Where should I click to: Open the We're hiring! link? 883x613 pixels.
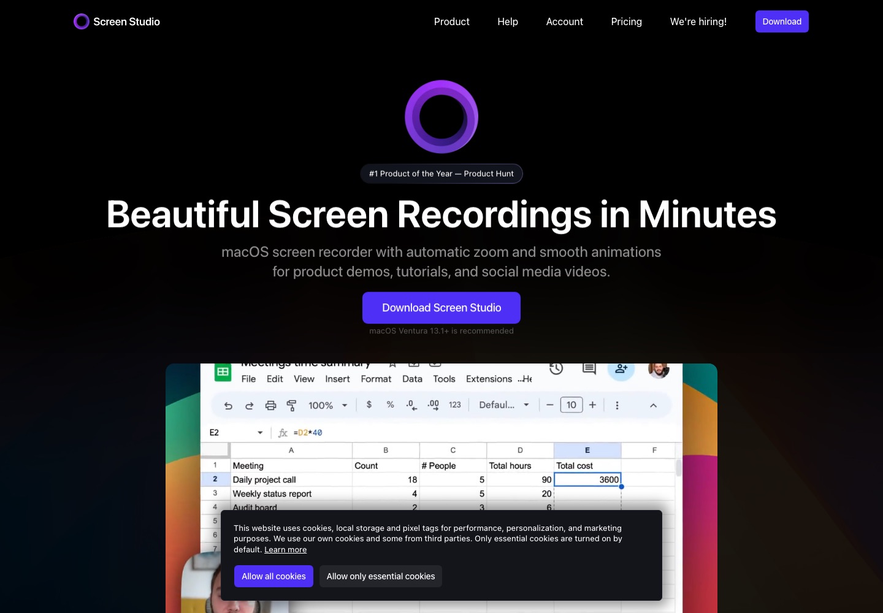[698, 21]
